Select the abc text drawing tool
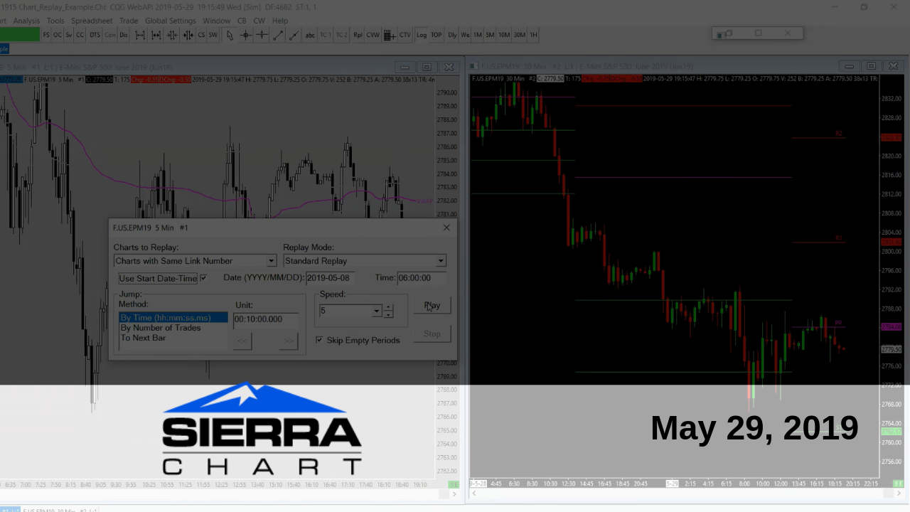The width and height of the screenshot is (910, 512). click(310, 34)
